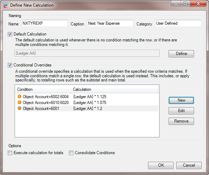Confirm the dialog with OK
Viewport: 209px width, 175px height.
click(x=161, y=165)
